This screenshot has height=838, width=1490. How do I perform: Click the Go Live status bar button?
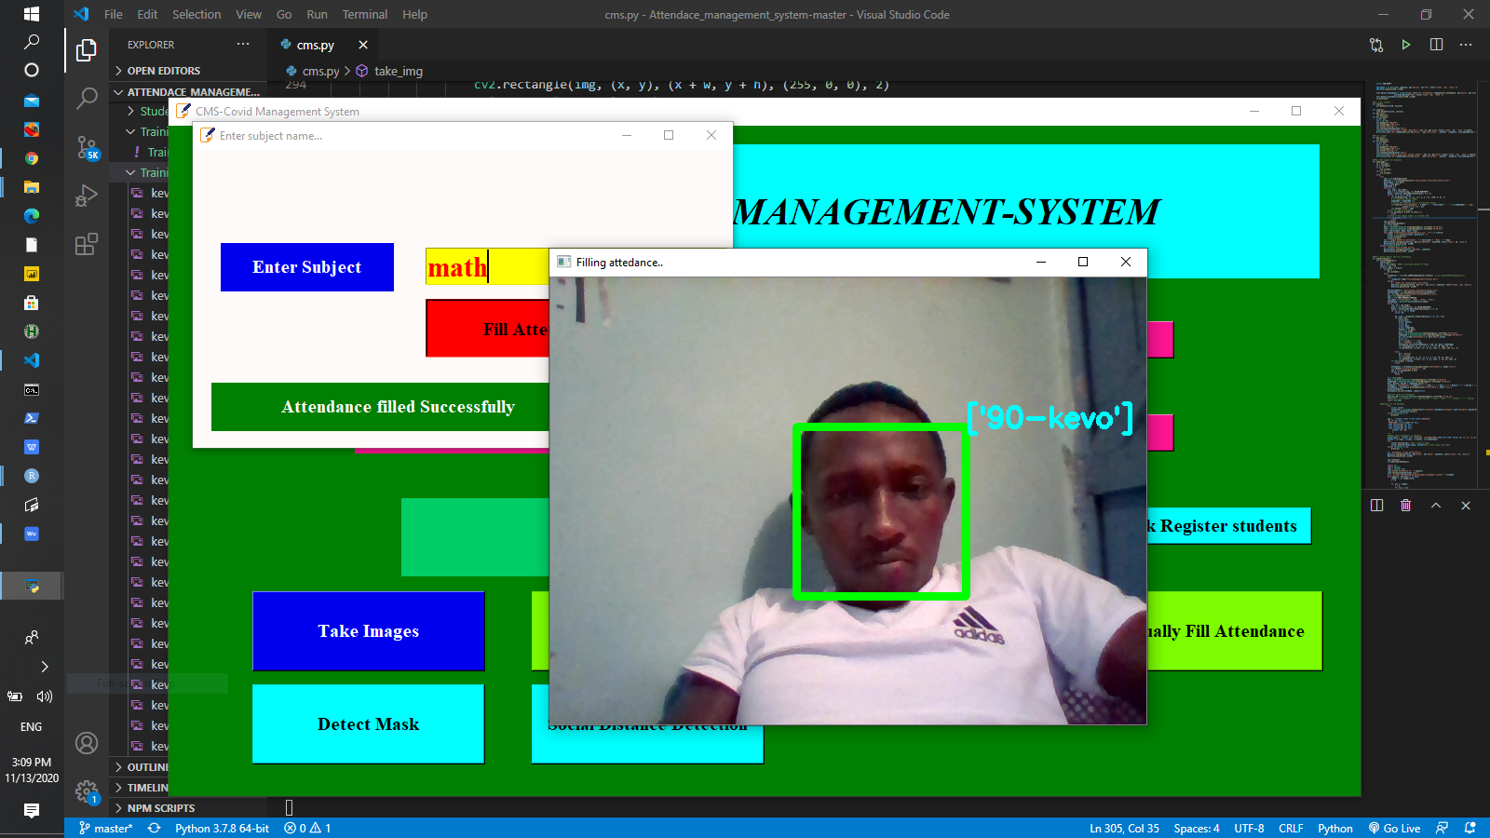tap(1394, 828)
